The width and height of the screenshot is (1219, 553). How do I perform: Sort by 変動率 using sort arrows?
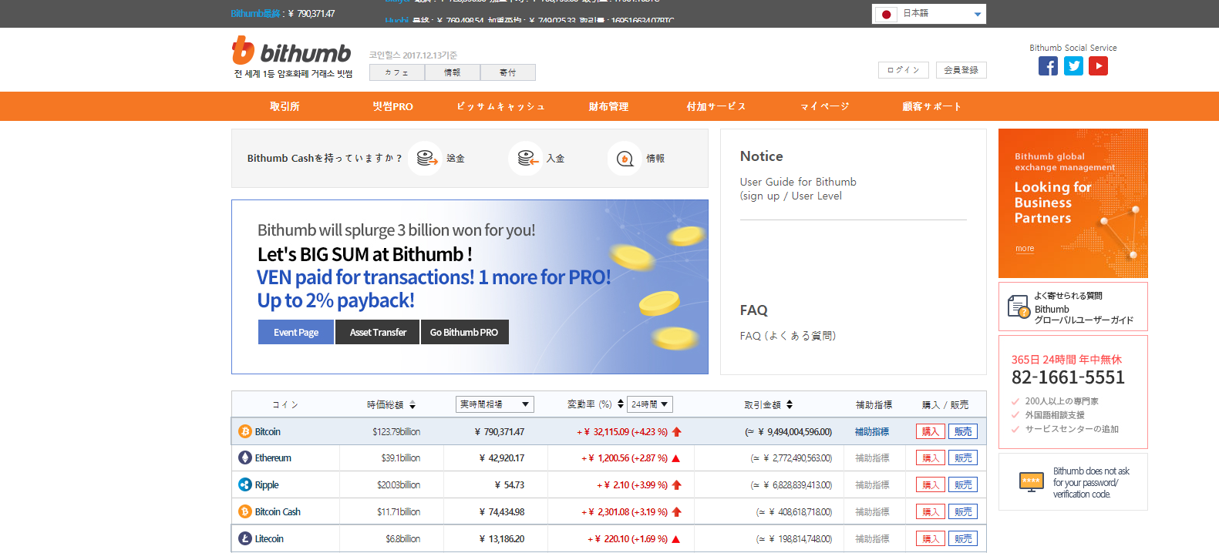click(621, 404)
